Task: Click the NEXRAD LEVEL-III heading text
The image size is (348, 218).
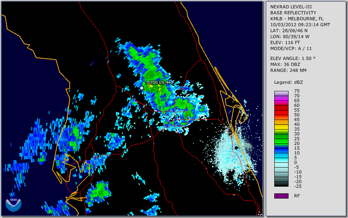Action: point(291,7)
